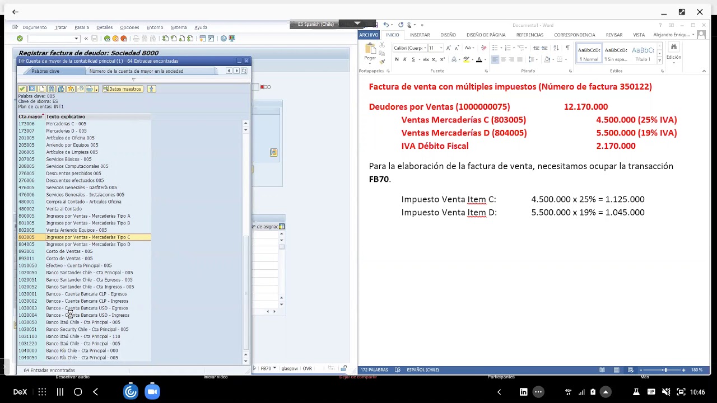
Task: Open the SAP Documento menu
Action: (35, 27)
